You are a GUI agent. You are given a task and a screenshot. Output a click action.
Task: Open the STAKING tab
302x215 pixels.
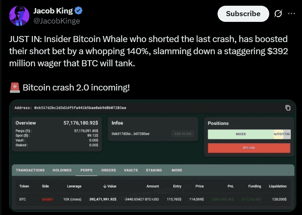click(154, 170)
